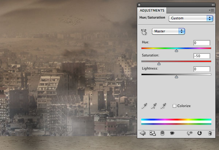Click the Saturation value field showing -50

tap(202, 56)
